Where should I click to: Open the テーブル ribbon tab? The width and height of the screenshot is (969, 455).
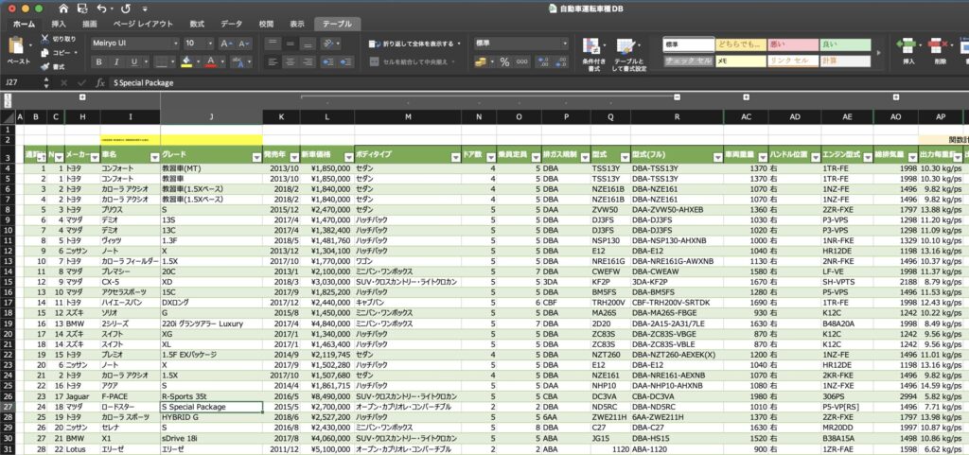pos(338,24)
